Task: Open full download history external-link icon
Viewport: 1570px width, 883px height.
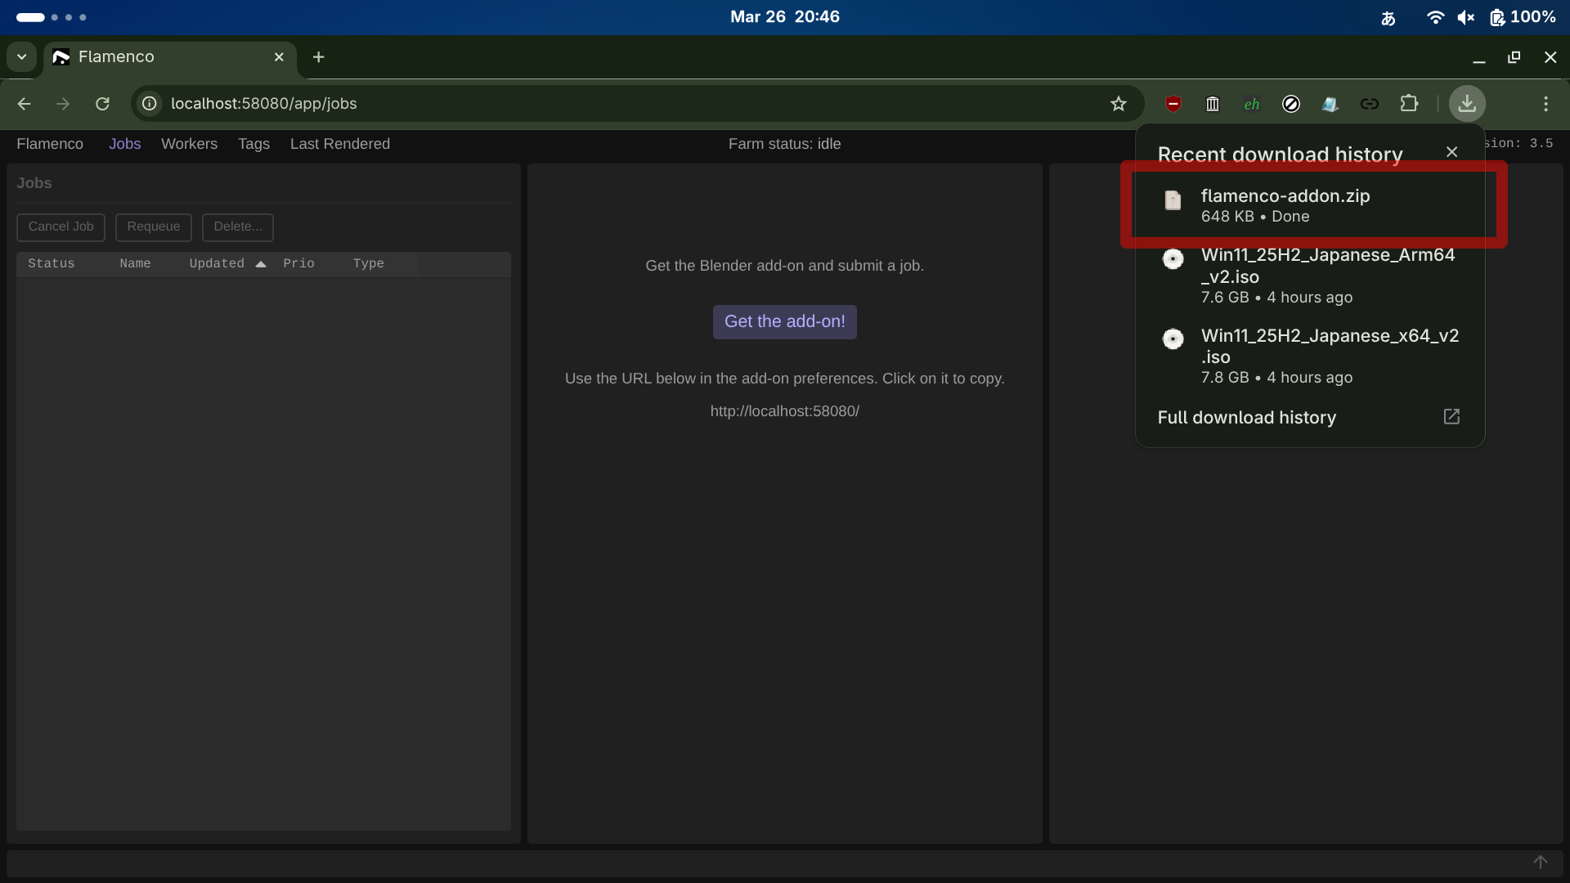Action: pos(1451,417)
